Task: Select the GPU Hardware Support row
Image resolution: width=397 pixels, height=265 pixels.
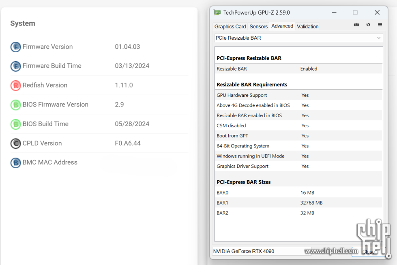Action: pyautogui.click(x=298, y=95)
